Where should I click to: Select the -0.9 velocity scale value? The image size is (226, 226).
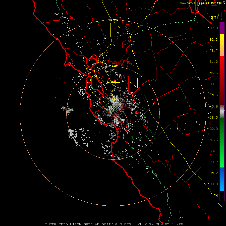(213, 106)
